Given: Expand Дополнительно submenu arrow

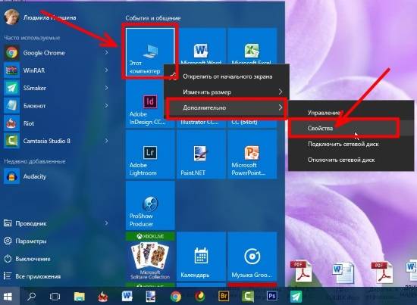Looking at the screenshot, I should (281, 107).
